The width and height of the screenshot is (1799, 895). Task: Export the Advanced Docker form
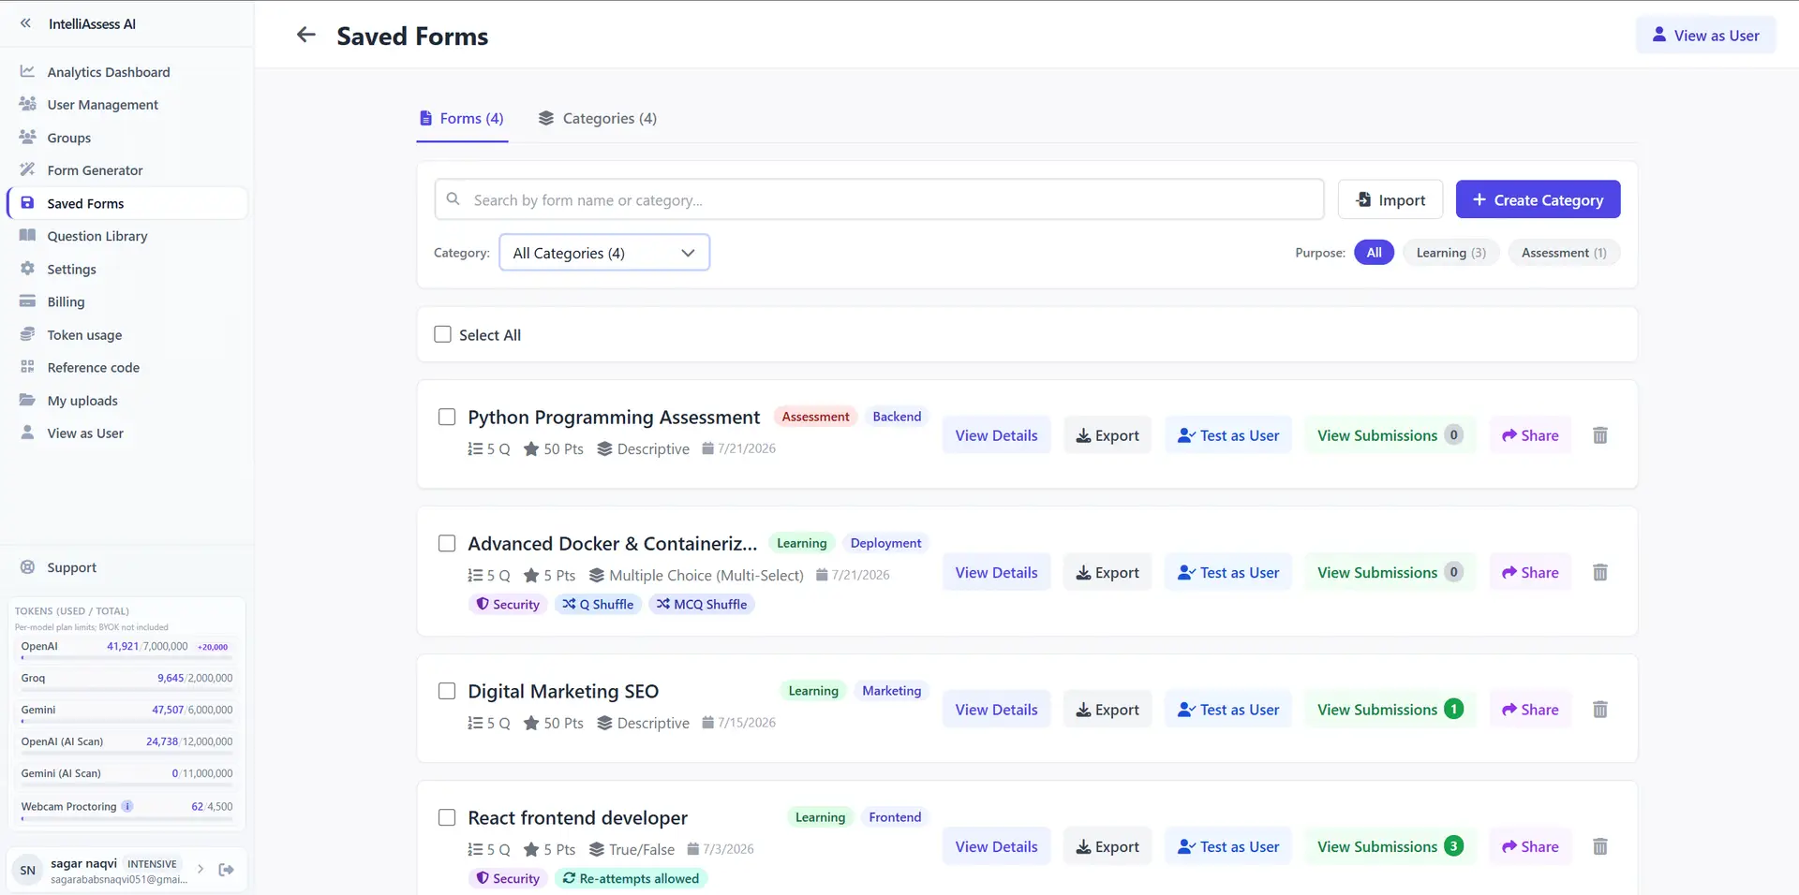[1108, 573]
